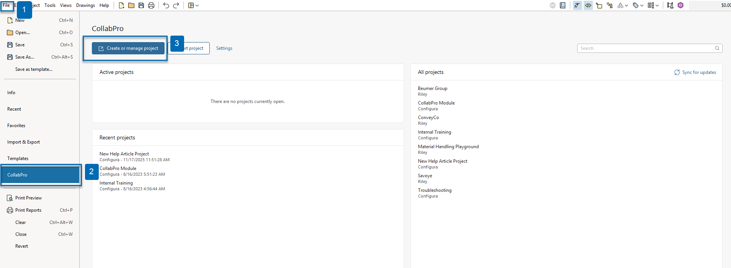This screenshot has height=268, width=731.
Task: Click the greyed-out globe icon
Action: 553,5
